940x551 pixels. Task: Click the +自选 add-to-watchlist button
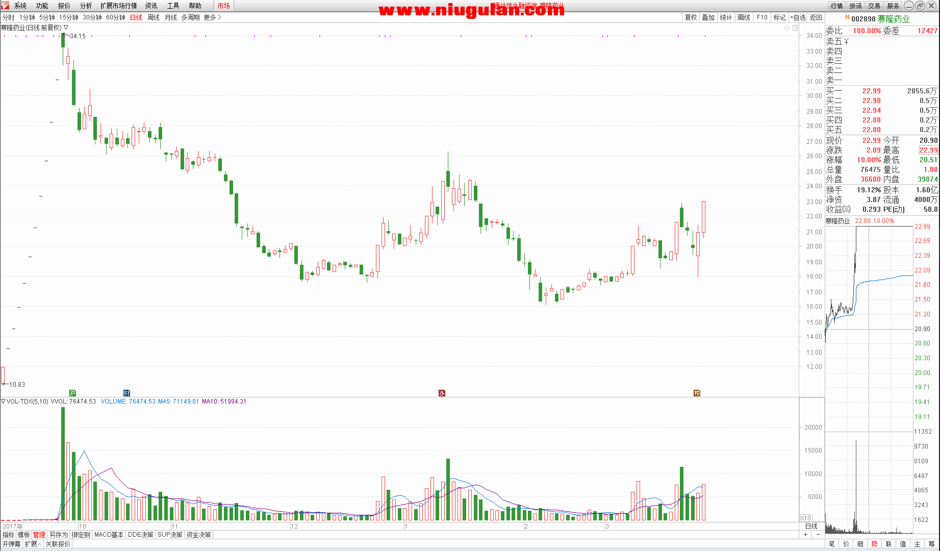[x=798, y=17]
